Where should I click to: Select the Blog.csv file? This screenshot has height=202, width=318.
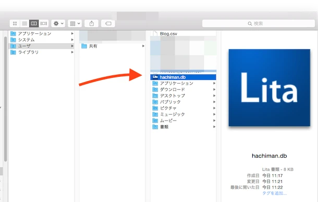pyautogui.click(x=184, y=34)
